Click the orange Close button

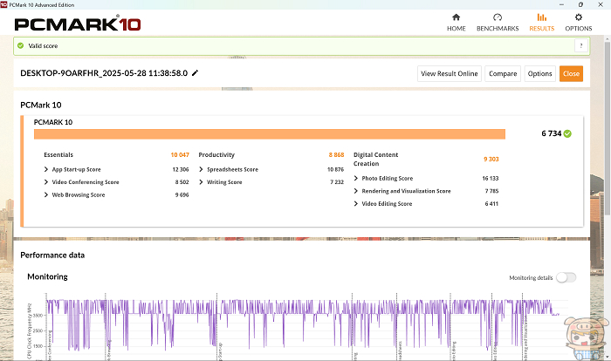(571, 73)
